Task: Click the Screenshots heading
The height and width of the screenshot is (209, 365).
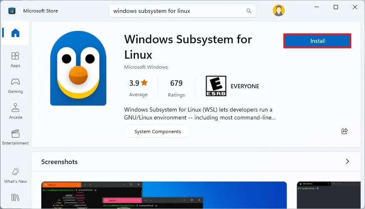Action: (59, 162)
